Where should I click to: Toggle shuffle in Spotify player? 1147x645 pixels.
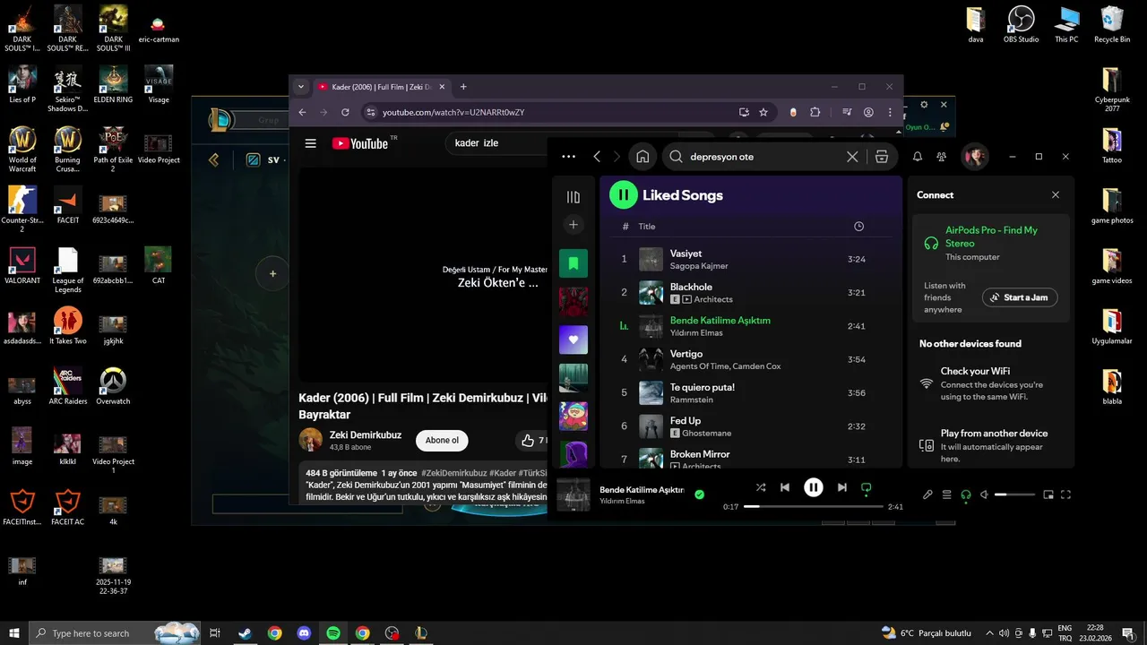tap(761, 487)
